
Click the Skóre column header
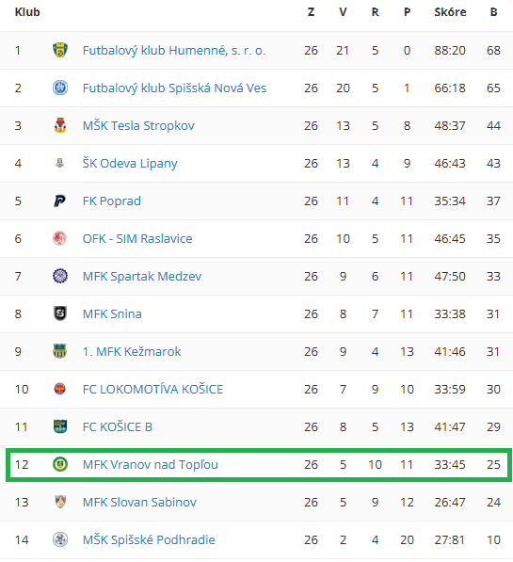pos(450,12)
